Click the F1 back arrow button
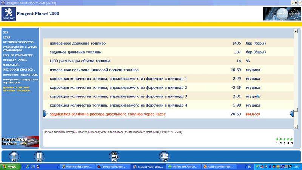302x170 pixels. [x=14, y=156]
